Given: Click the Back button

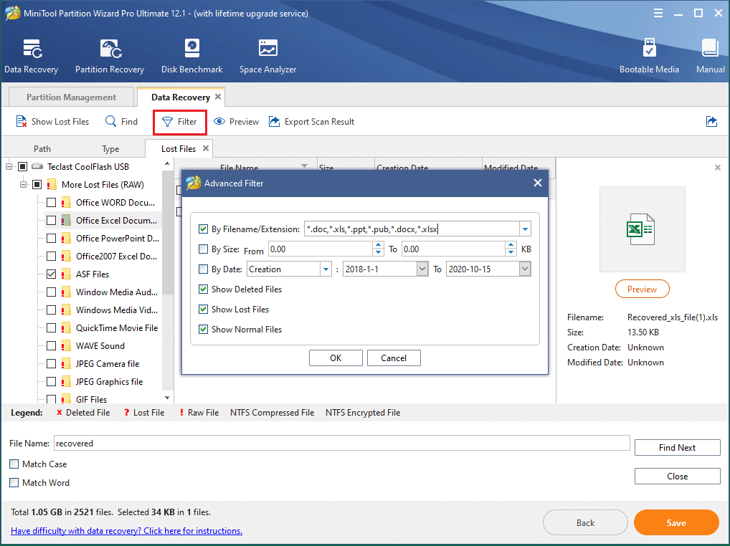Looking at the screenshot, I should coord(585,523).
